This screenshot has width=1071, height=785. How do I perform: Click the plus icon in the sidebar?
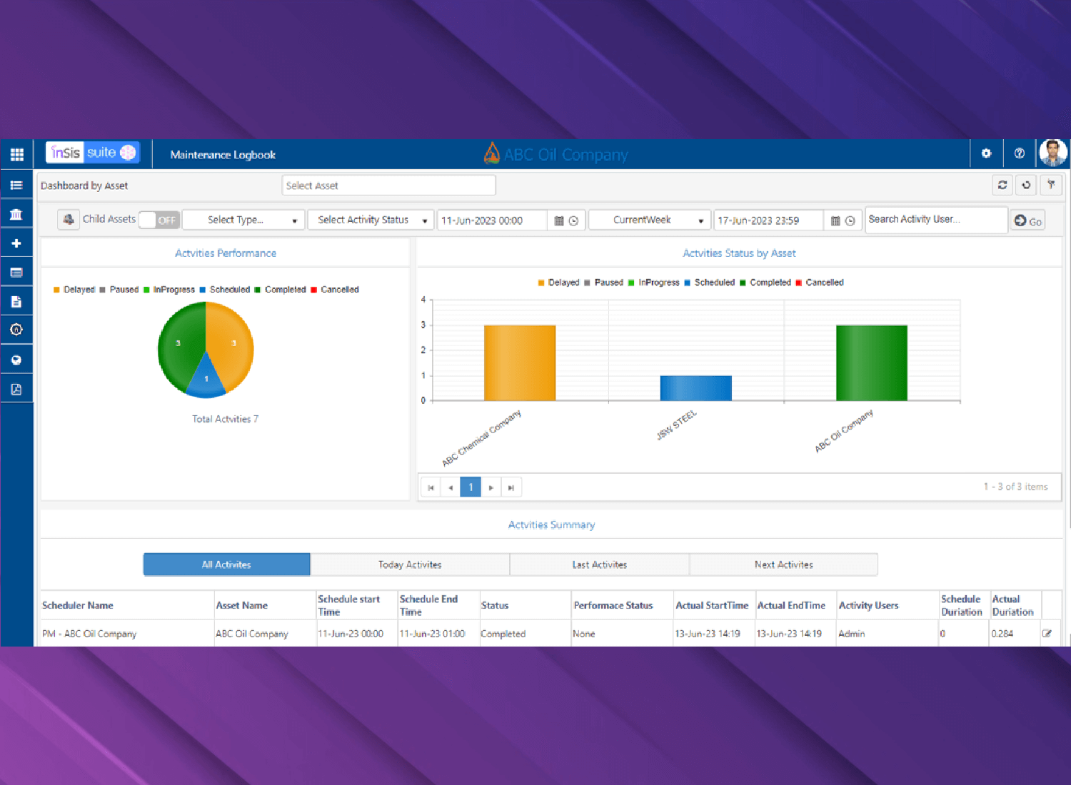coord(16,243)
